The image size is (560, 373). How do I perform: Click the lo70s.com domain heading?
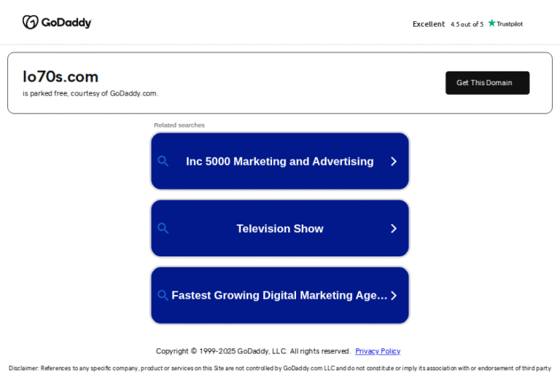click(61, 76)
